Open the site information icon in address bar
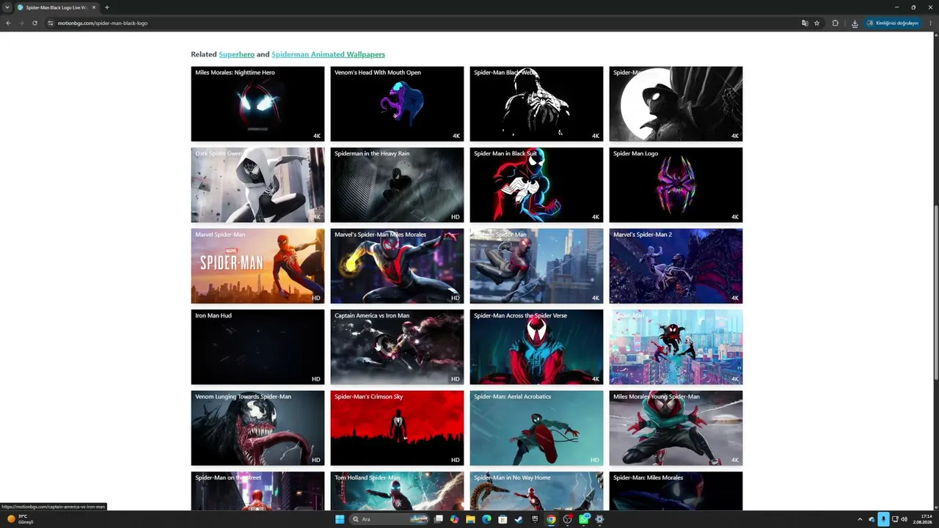The image size is (939, 528). point(51,23)
